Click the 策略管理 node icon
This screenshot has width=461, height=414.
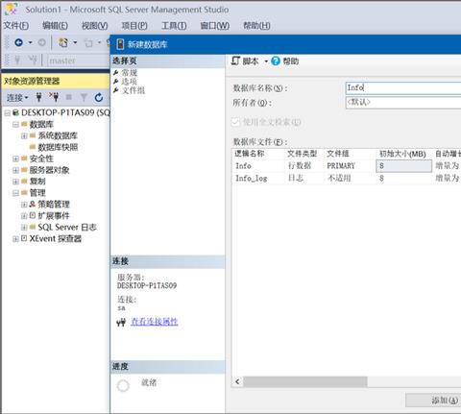click(33, 204)
